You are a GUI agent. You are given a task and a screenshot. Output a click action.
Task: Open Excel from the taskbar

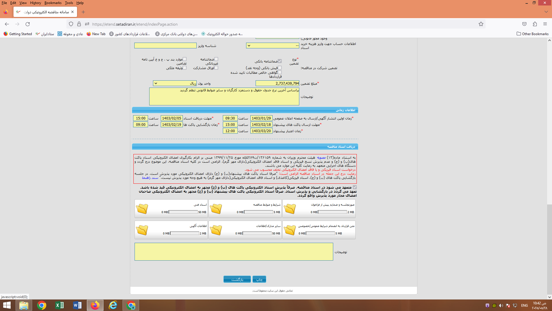coord(60,305)
